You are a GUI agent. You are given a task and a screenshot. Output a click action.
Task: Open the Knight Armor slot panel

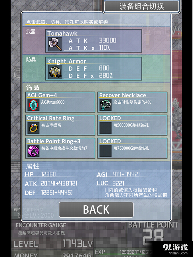94,69
